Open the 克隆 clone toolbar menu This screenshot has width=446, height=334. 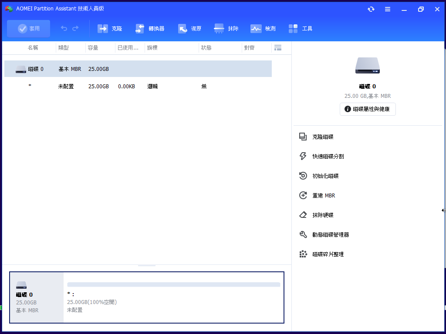coord(110,28)
